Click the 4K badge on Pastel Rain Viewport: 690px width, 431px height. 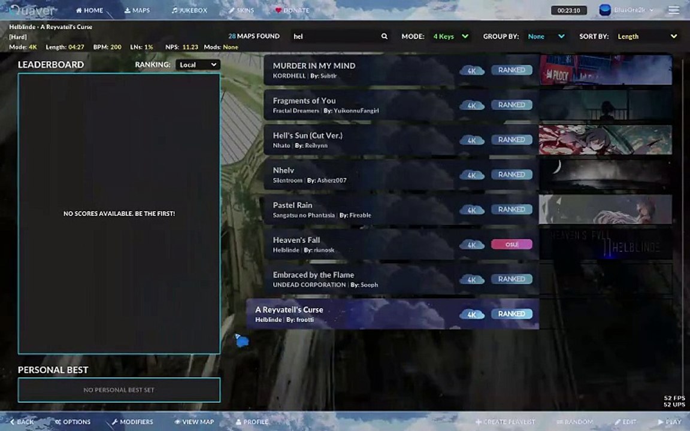472,210
